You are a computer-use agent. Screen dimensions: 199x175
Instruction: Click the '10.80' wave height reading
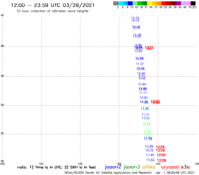click(x=142, y=84)
